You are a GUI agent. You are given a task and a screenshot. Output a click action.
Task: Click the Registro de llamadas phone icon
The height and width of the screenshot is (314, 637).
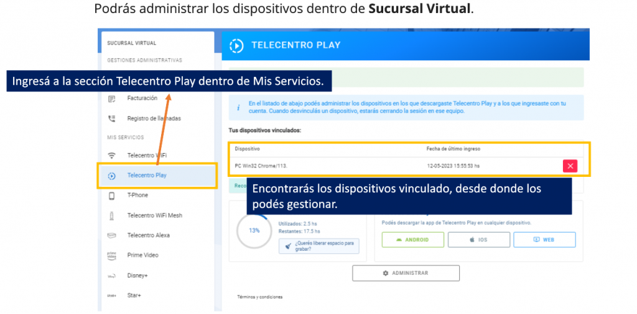111,119
